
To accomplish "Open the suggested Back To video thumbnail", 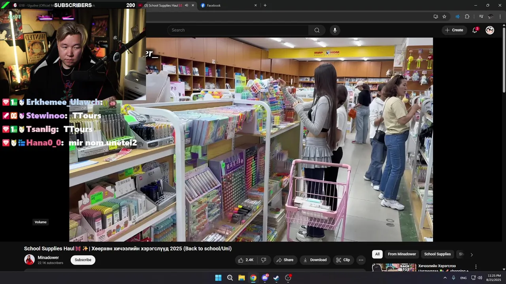I will pos(394,267).
